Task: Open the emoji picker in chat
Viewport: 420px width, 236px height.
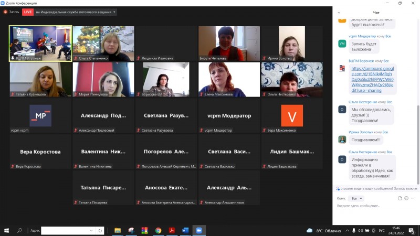Action: click(406, 198)
